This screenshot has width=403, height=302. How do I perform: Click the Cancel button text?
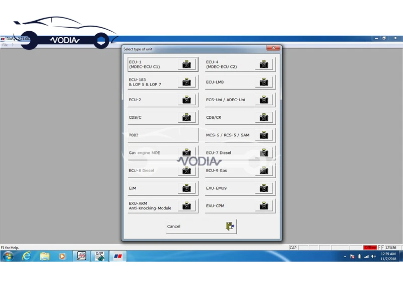coord(174,226)
